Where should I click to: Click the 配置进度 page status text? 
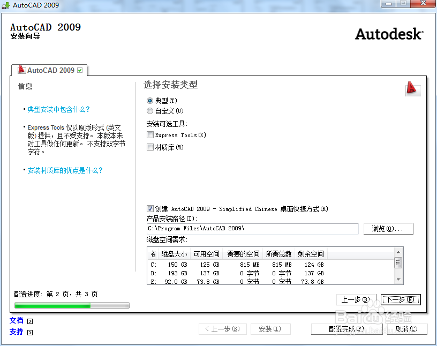point(56,294)
